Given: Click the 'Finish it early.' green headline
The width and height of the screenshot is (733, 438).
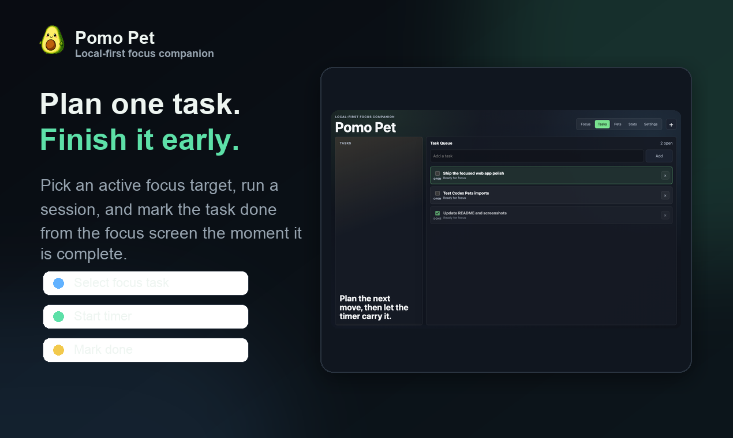Looking at the screenshot, I should (x=140, y=140).
